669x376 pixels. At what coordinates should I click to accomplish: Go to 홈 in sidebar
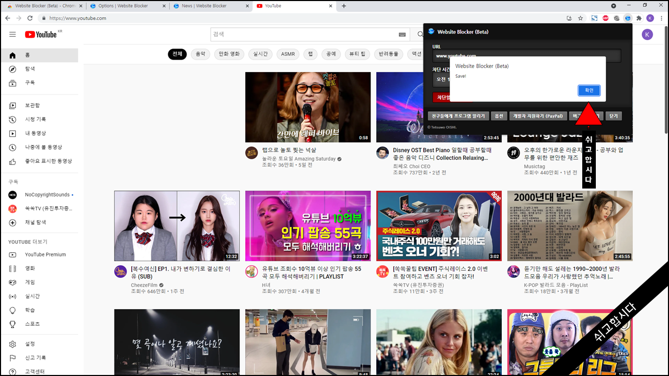39,55
